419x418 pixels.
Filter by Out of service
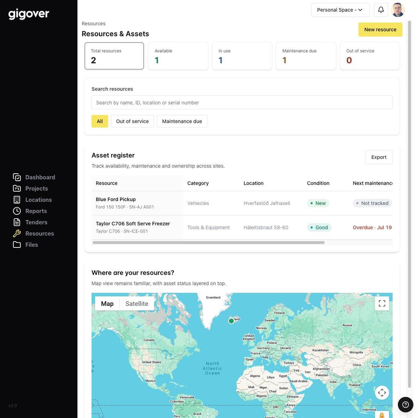(132, 121)
